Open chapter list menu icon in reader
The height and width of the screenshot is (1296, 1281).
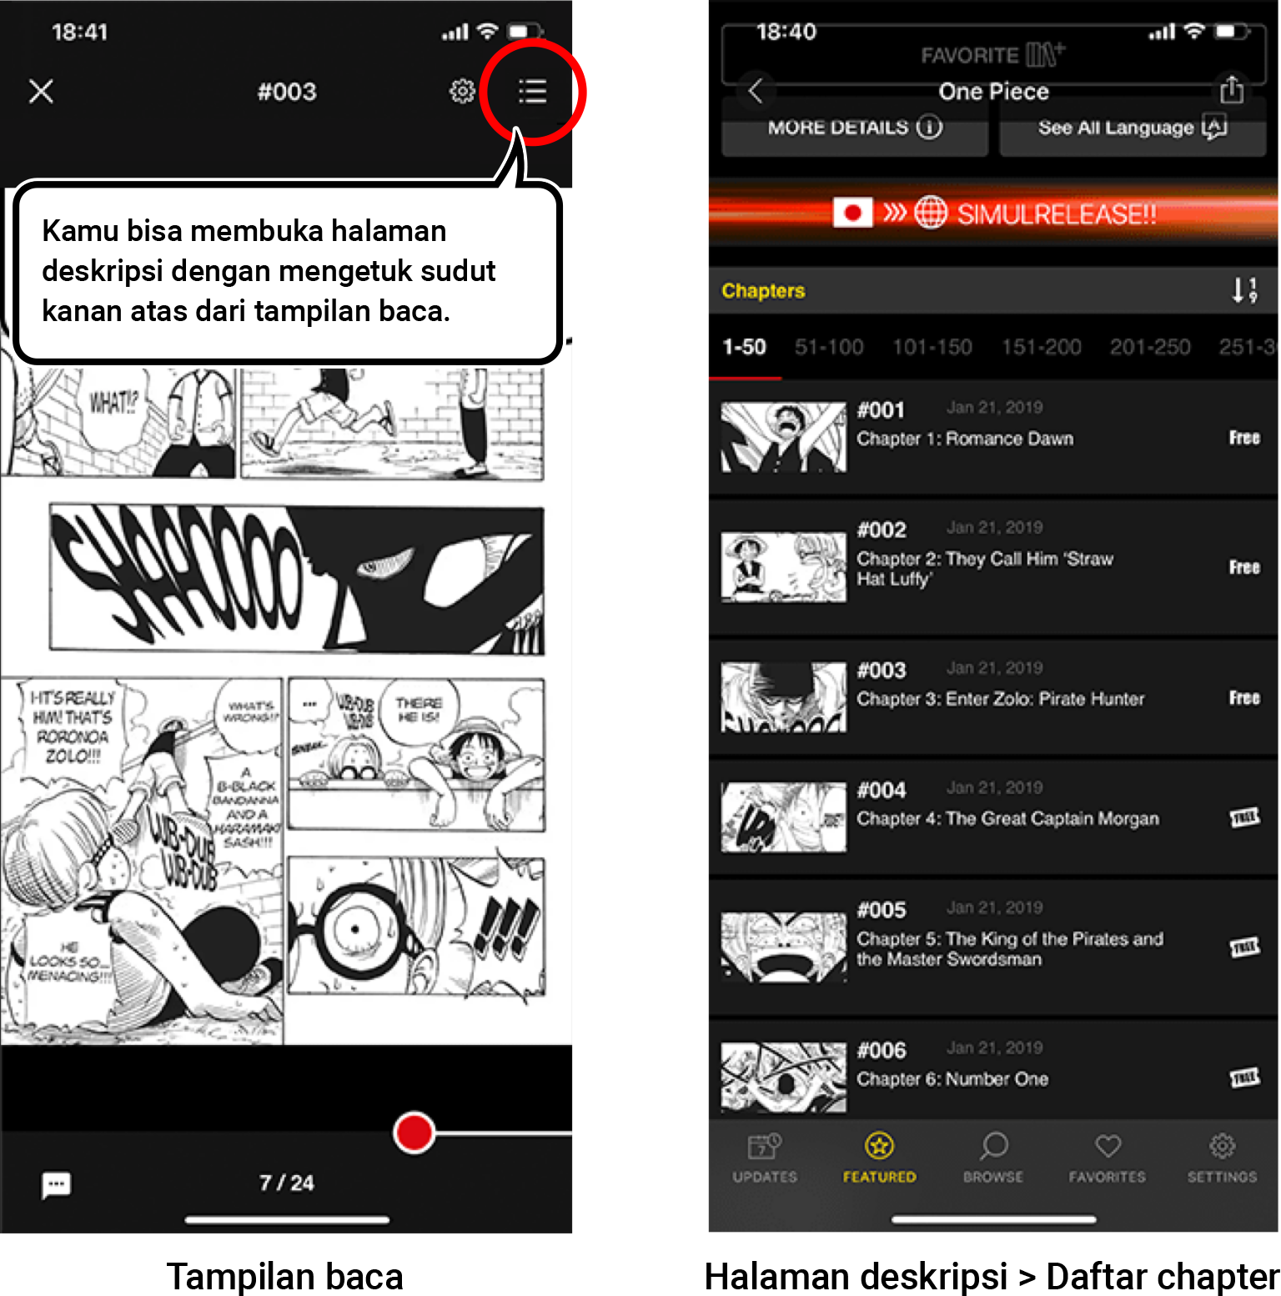coord(532,91)
